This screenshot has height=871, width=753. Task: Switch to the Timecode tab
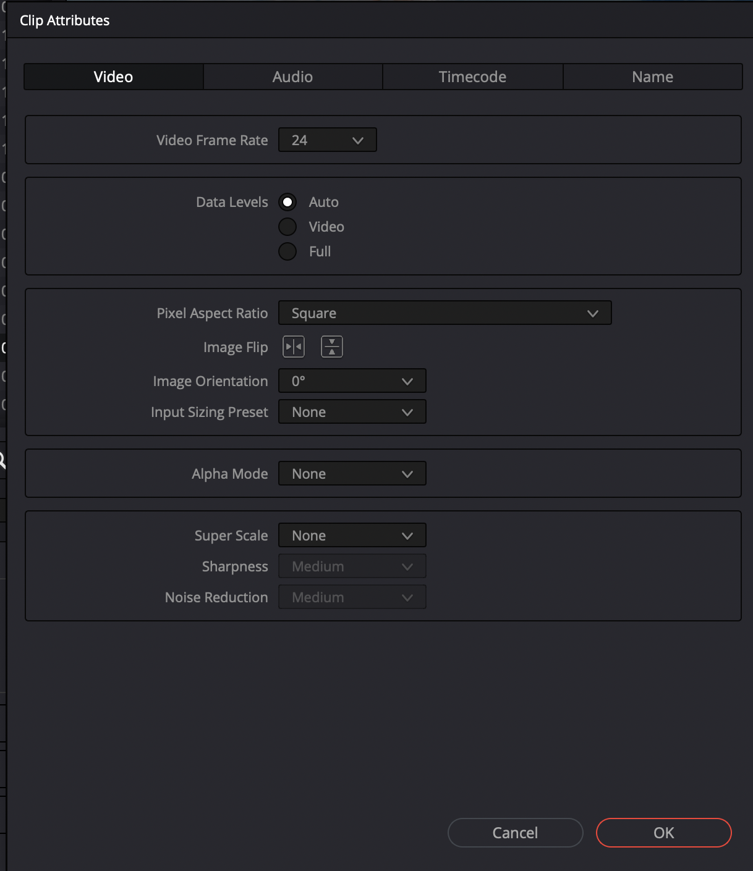[x=473, y=77]
